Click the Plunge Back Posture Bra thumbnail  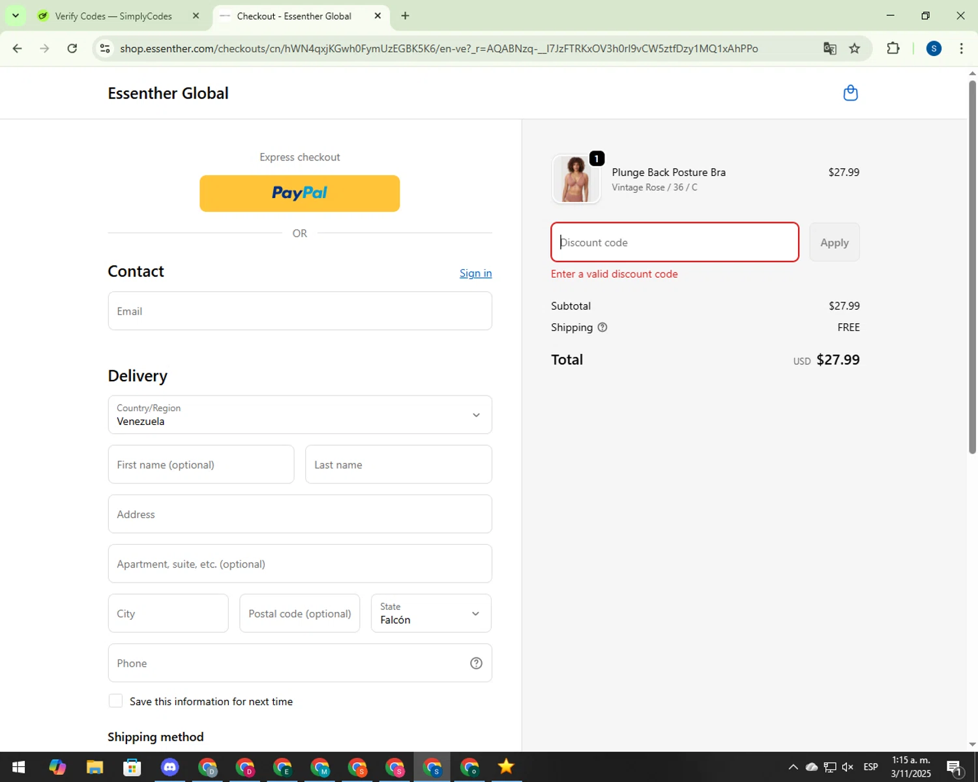(576, 179)
